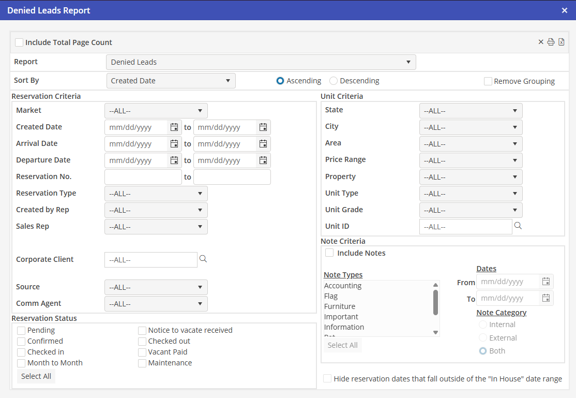Select the Descending radio button
576x398 pixels.
pyautogui.click(x=334, y=81)
